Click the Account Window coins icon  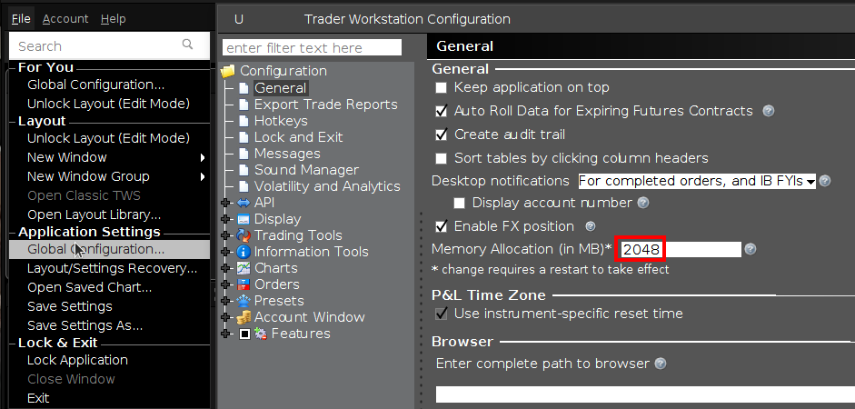pyautogui.click(x=244, y=317)
